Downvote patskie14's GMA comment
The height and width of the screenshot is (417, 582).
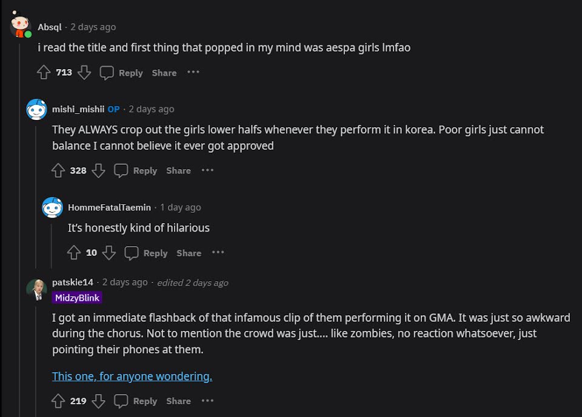coord(98,401)
